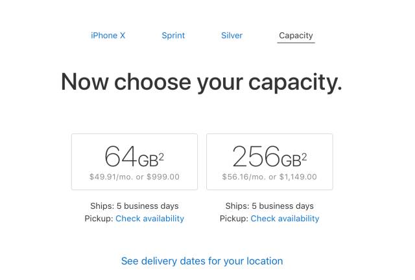415x280 pixels.
Task: Open the Sprint carrier step
Action: pyautogui.click(x=173, y=36)
